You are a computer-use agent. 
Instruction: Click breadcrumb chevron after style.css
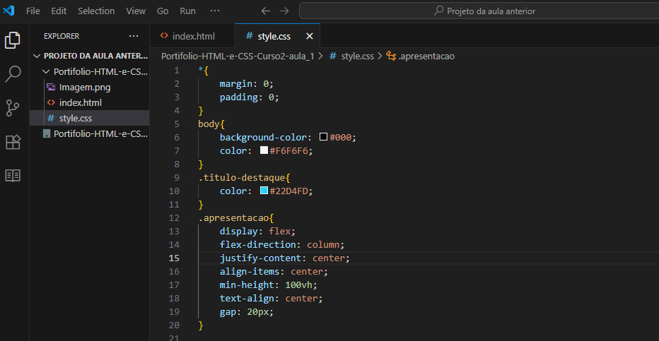click(x=380, y=56)
